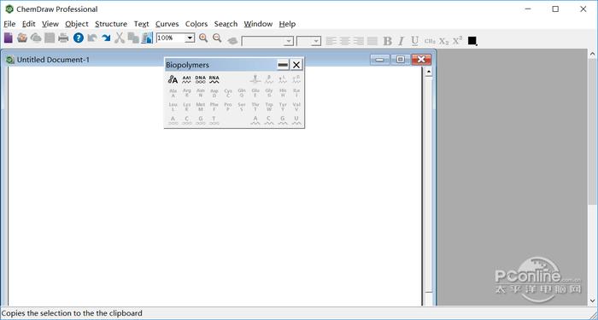This screenshot has width=598, height=320.
Task: Maximize the Untitled Document-1 window
Action: (400, 60)
